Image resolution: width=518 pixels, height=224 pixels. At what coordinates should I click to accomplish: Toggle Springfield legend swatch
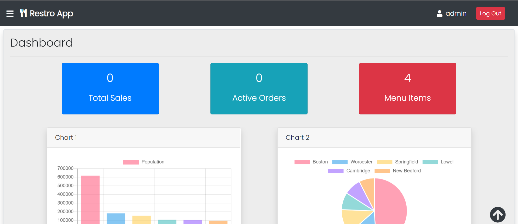click(384, 162)
